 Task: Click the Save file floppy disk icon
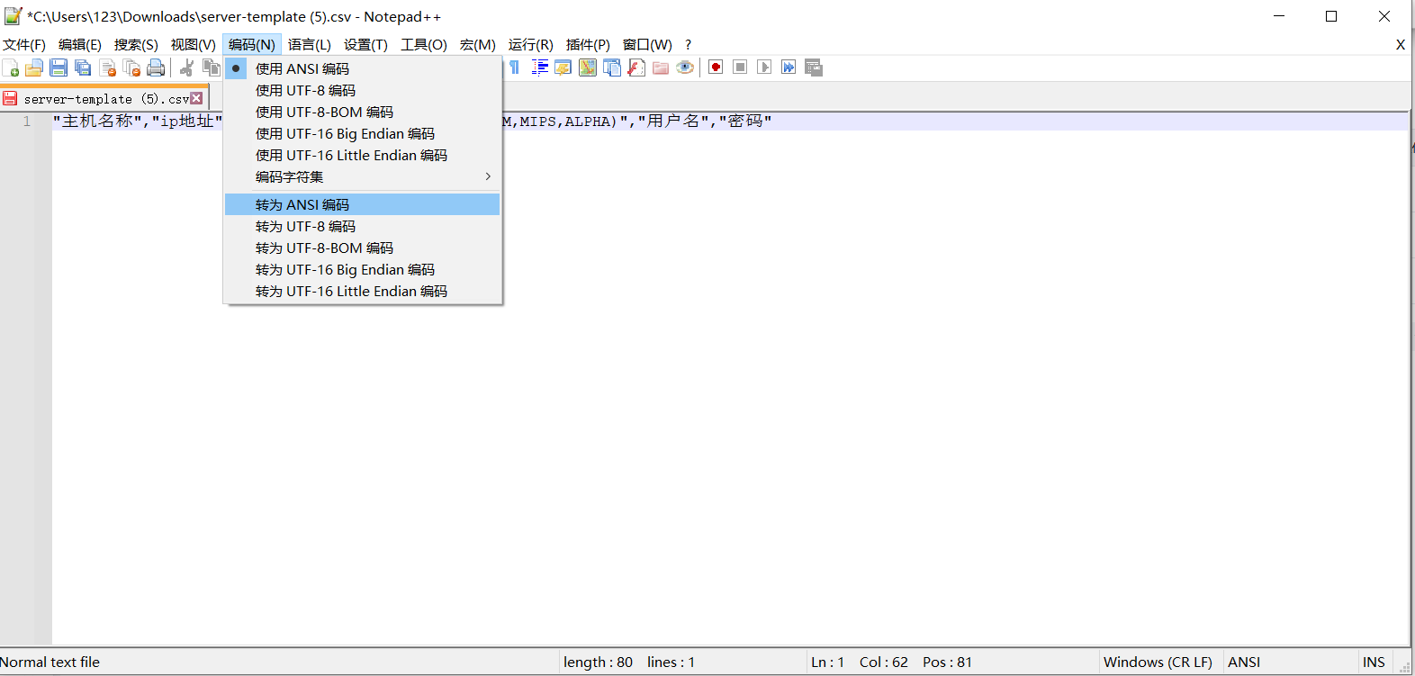[59, 68]
